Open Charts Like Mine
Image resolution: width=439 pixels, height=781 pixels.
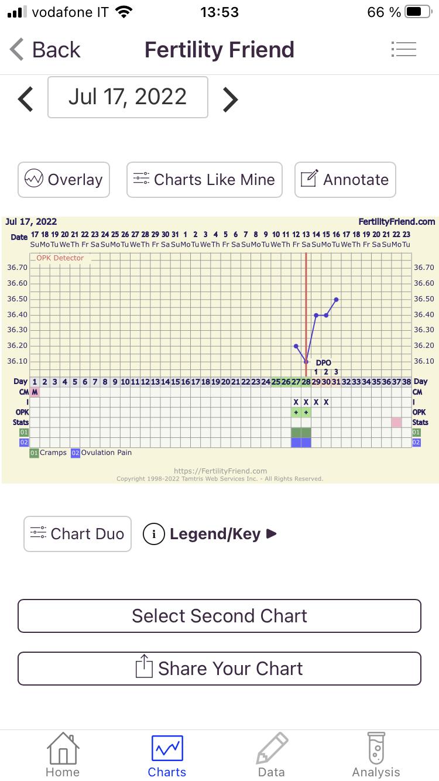click(x=204, y=180)
